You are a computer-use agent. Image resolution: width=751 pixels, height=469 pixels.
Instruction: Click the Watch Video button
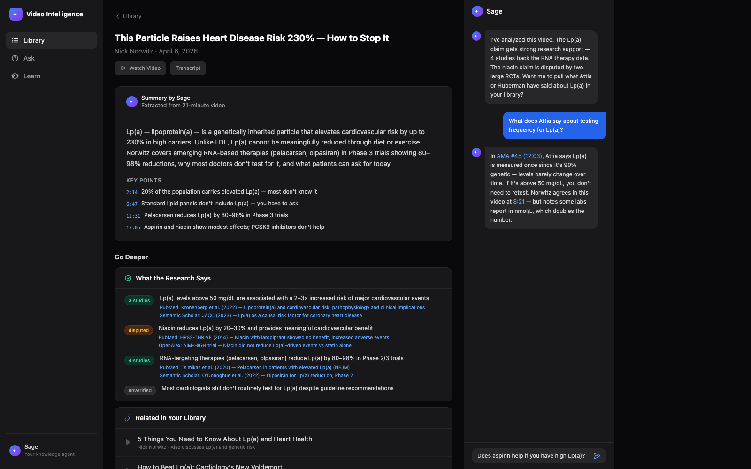coord(140,68)
